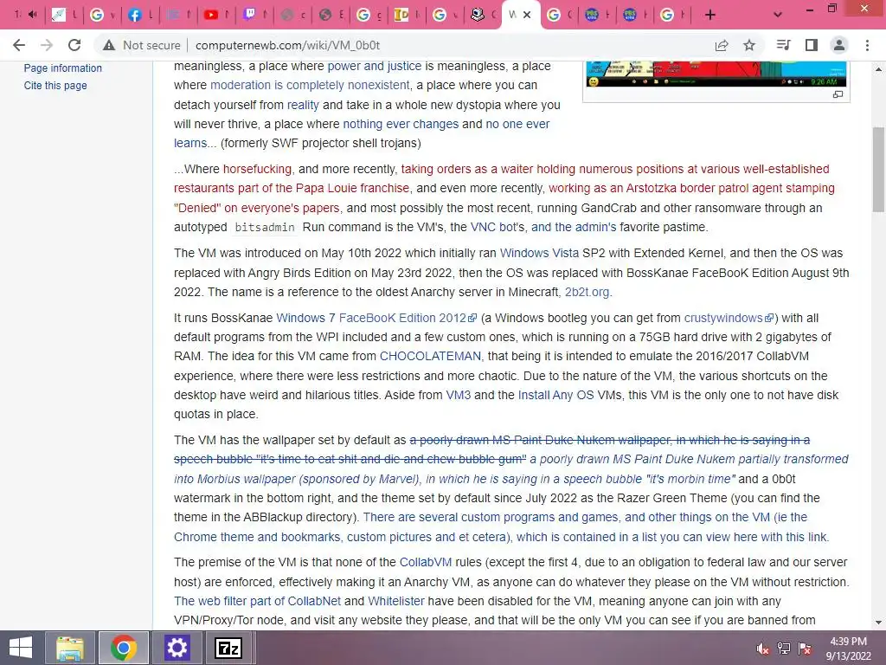Open the Action Center flag icon
This screenshot has width=886, height=665.
(x=805, y=649)
